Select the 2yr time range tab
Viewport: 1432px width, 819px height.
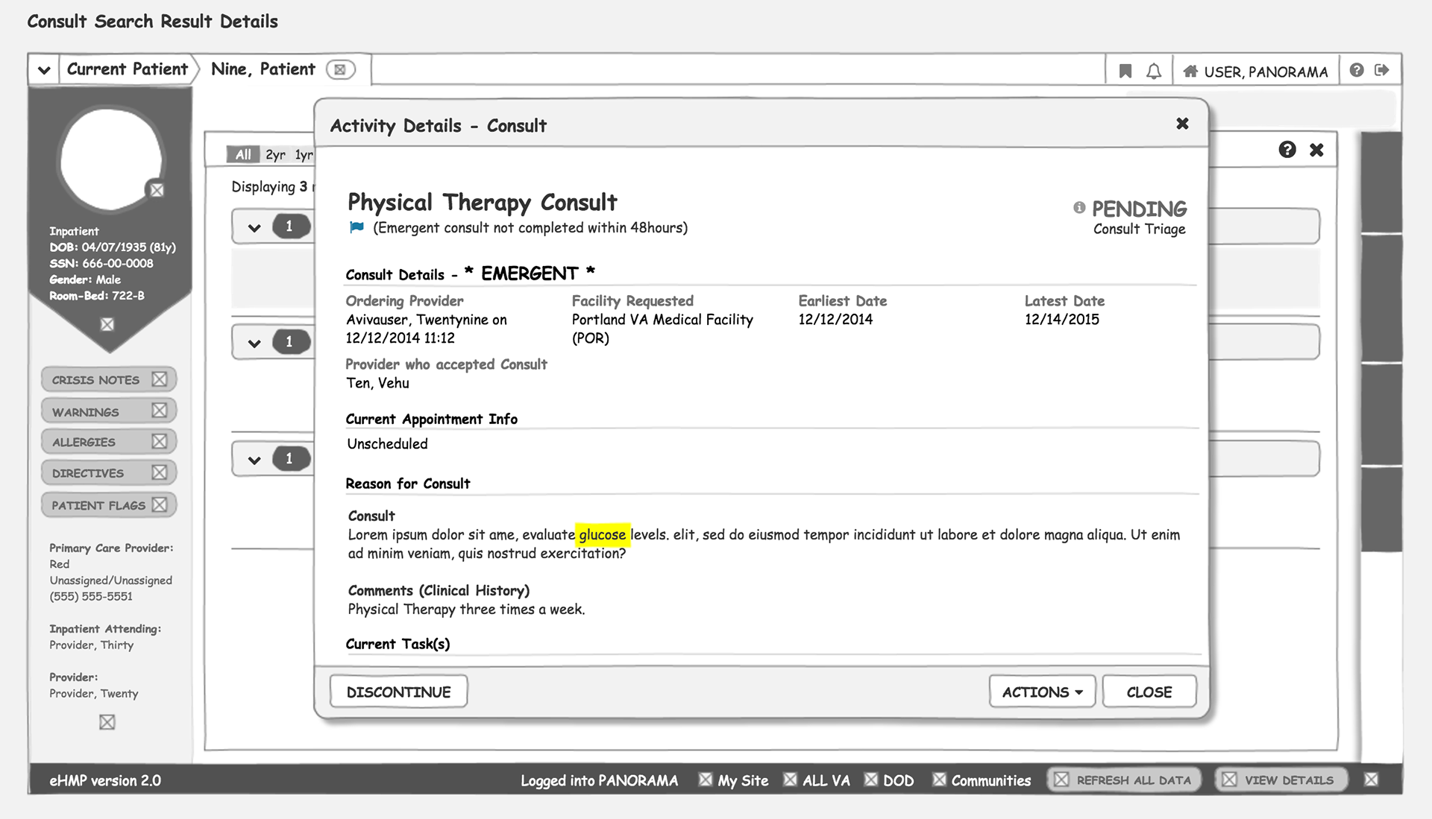point(275,155)
